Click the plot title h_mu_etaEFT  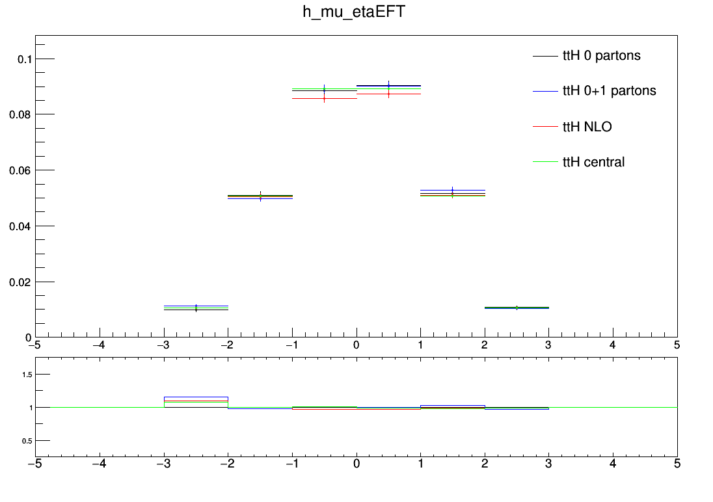[354, 12]
